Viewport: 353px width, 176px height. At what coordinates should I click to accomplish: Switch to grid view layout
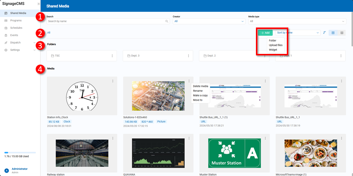pos(333,33)
